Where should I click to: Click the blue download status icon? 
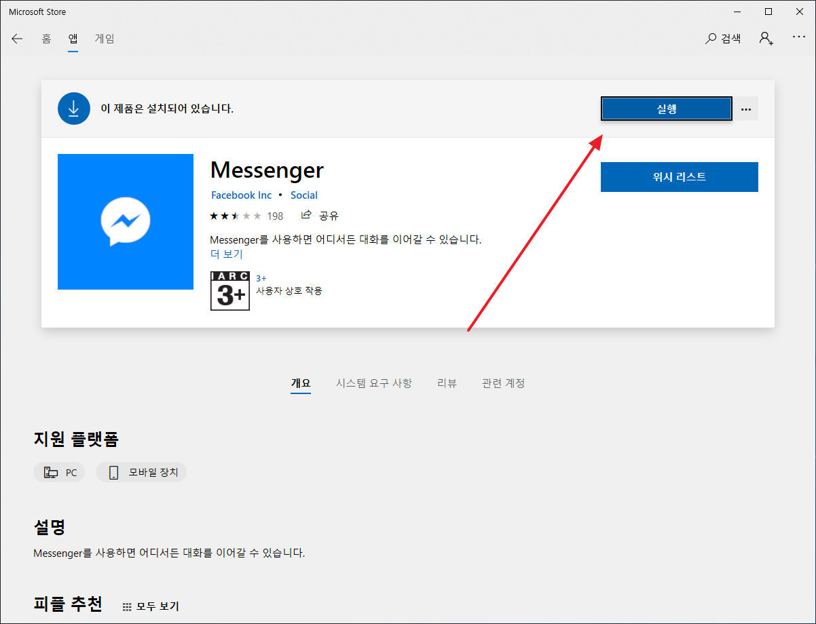(74, 109)
